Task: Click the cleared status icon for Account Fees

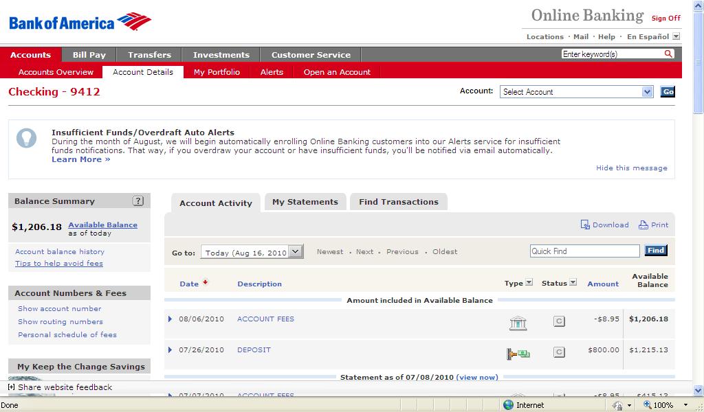Action: (559, 321)
